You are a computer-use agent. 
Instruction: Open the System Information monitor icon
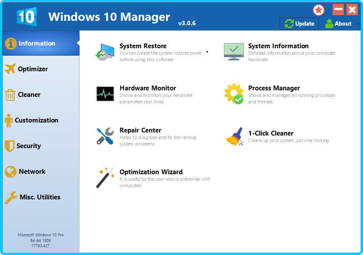[x=233, y=52]
